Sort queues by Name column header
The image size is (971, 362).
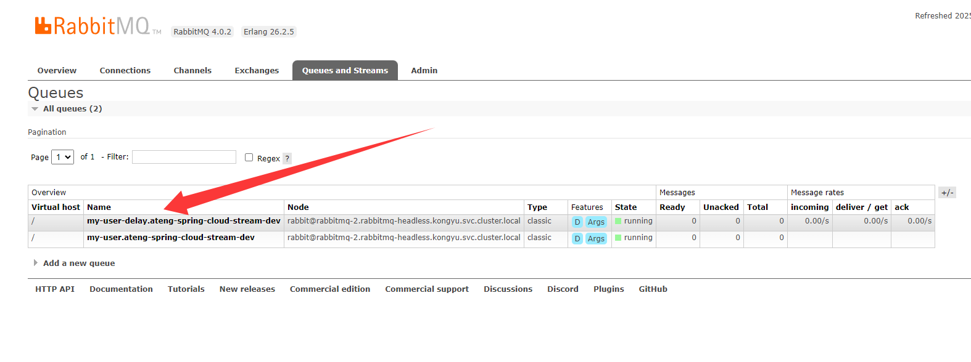pos(99,207)
